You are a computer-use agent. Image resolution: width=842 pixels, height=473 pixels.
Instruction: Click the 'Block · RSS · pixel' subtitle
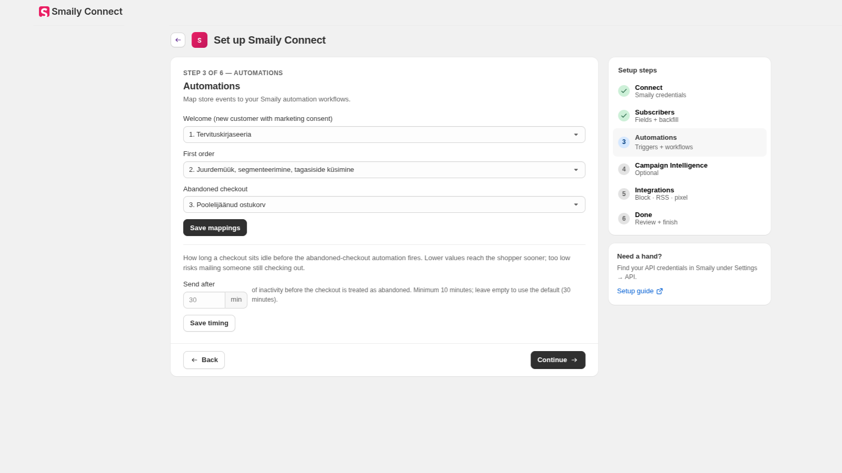(661, 198)
